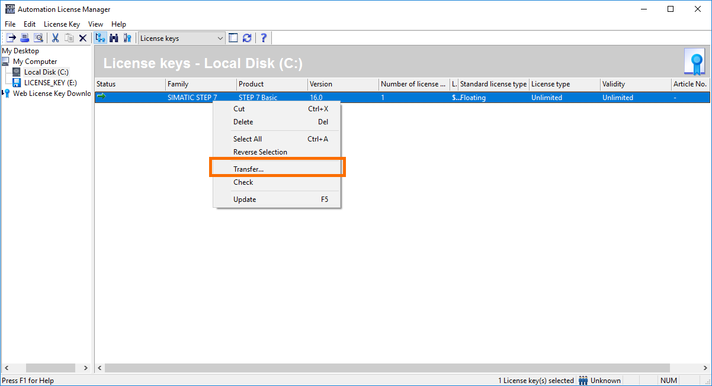Select Local Disk (C:) in tree
This screenshot has width=712, height=386.
click(46, 72)
